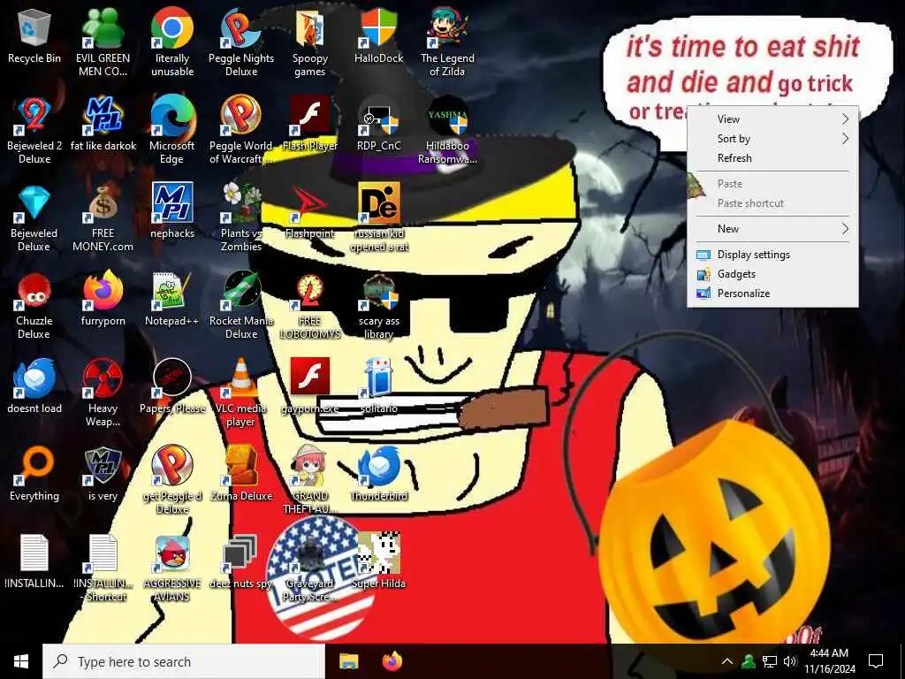Show hidden system tray icons chevron

click(727, 661)
